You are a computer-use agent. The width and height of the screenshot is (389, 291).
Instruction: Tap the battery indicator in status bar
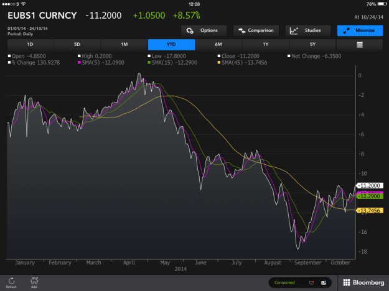(x=382, y=4)
